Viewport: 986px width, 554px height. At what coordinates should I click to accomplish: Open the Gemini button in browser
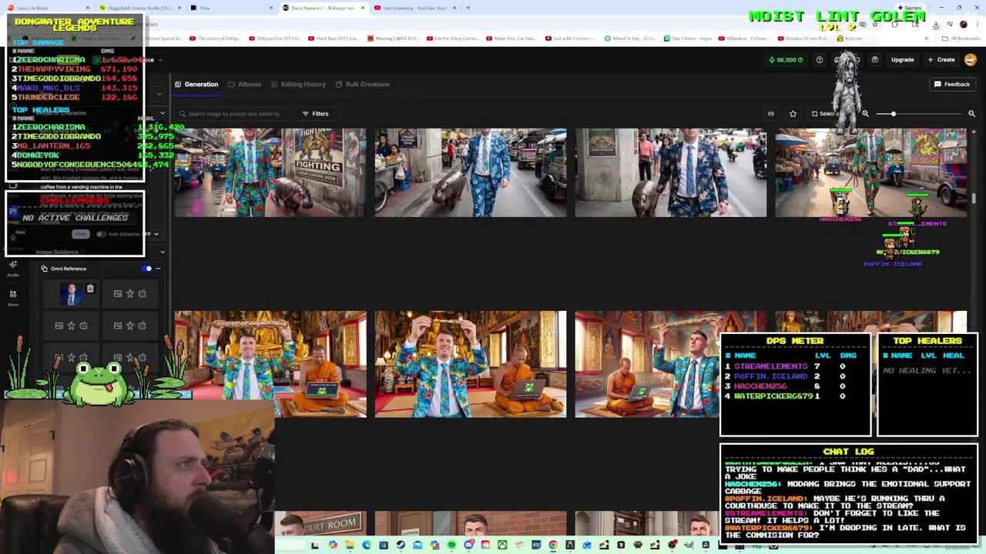pyautogui.click(x=909, y=8)
